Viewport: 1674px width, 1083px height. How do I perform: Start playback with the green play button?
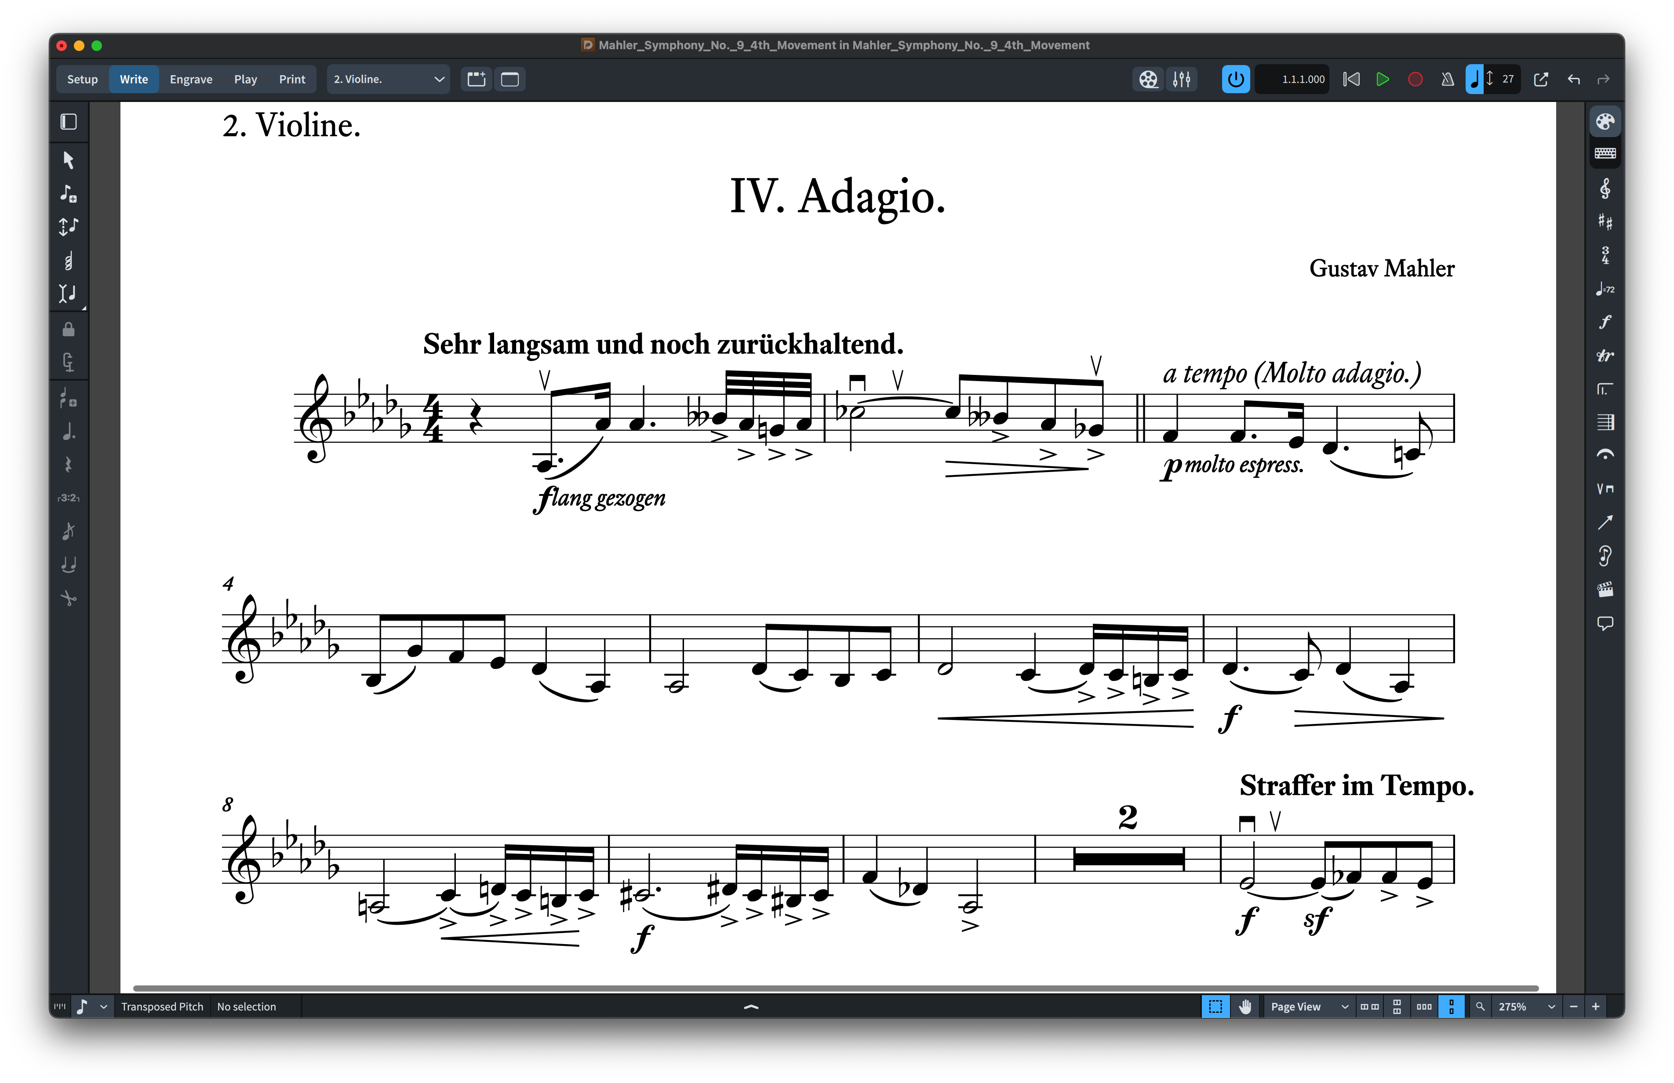tap(1383, 80)
